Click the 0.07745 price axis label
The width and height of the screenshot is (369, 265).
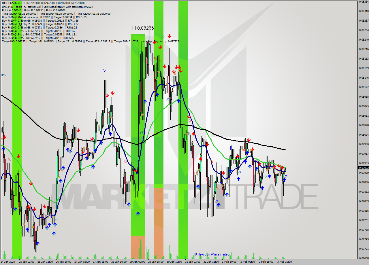364,239
